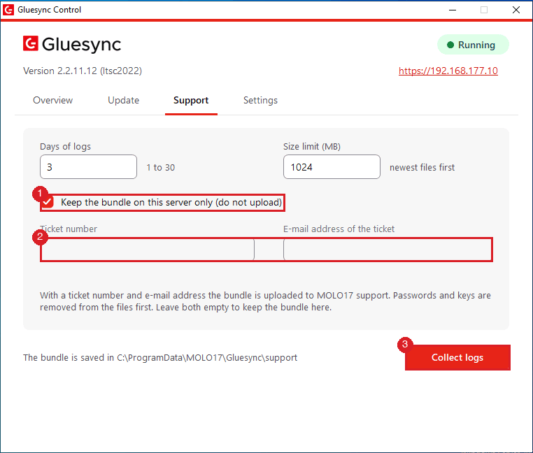The image size is (533, 453).
Task: Select the Support tab
Action: tap(191, 100)
